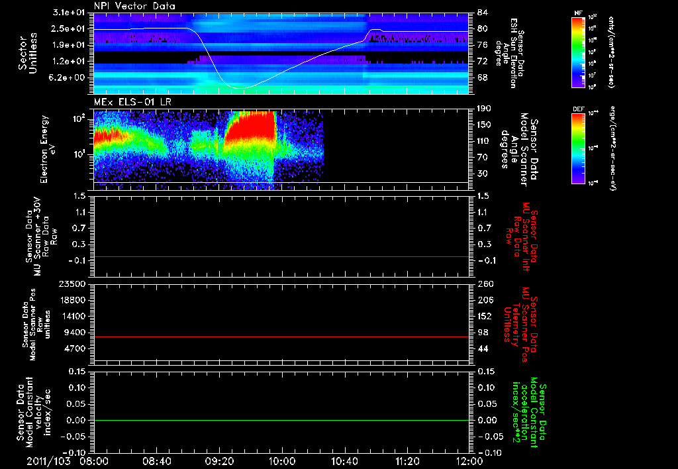
Task: Click the 190 scanner angle tick value
Action: point(485,109)
